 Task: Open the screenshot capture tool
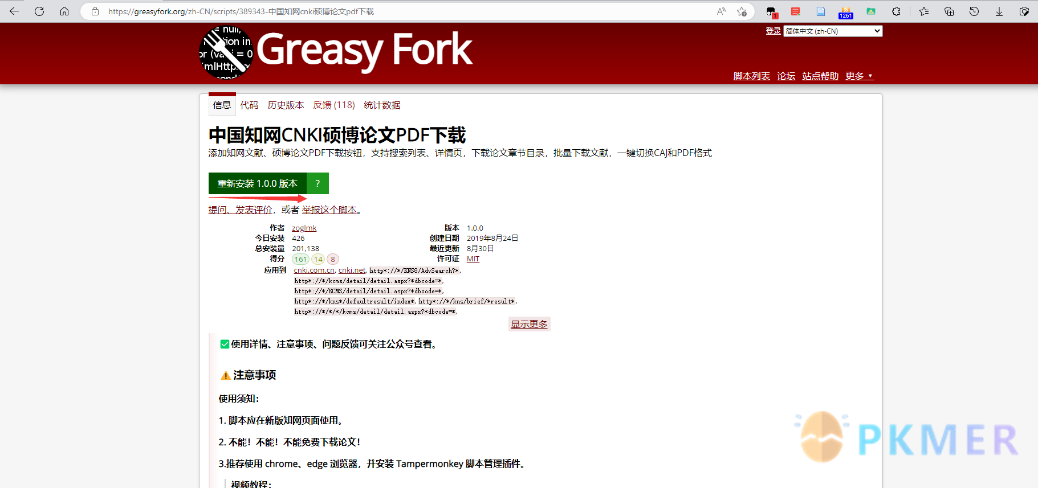(x=1024, y=11)
